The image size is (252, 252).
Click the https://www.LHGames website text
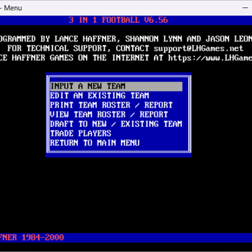pyautogui.click(x=210, y=58)
